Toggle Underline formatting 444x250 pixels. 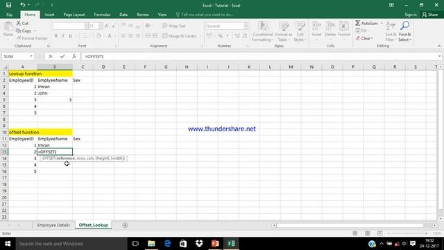pos(70,35)
